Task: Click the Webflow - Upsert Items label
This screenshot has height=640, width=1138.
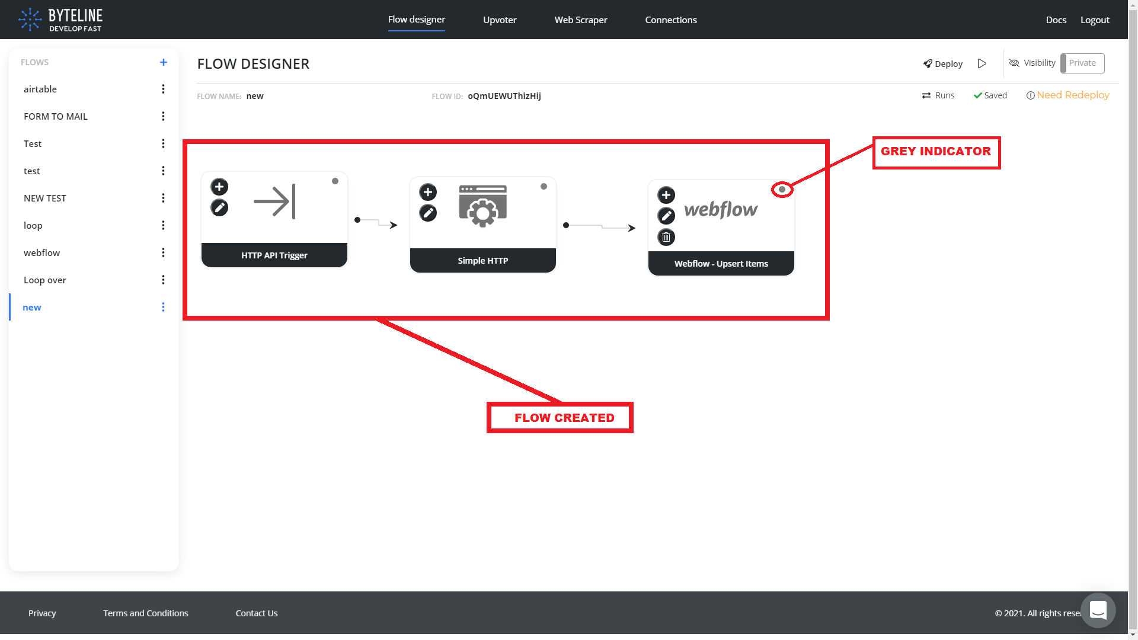Action: [721, 264]
